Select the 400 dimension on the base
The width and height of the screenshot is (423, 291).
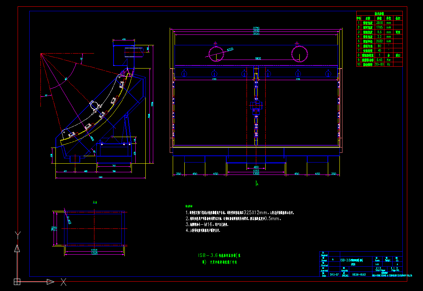(256, 168)
